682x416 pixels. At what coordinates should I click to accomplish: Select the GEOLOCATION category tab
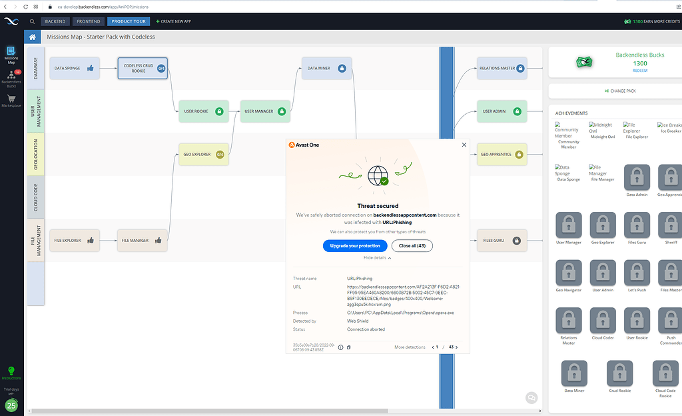tap(36, 154)
